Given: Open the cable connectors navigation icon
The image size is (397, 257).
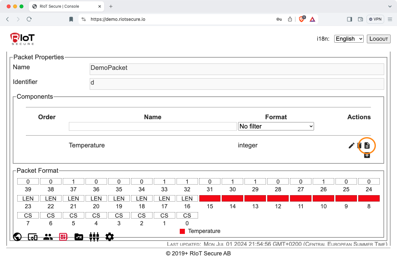Looking at the screenshot, I should (x=94, y=237).
